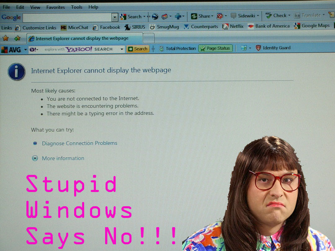Image resolution: width=335 pixels, height=251 pixels.
Task: Open Sidewiki from the Google toolbar
Action: click(243, 15)
